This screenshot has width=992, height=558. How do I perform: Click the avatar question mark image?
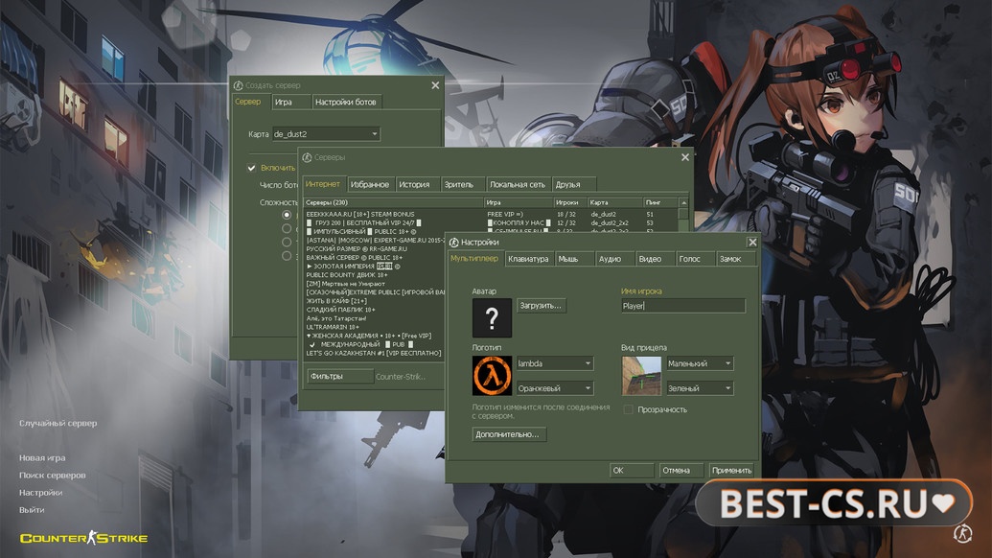492,318
